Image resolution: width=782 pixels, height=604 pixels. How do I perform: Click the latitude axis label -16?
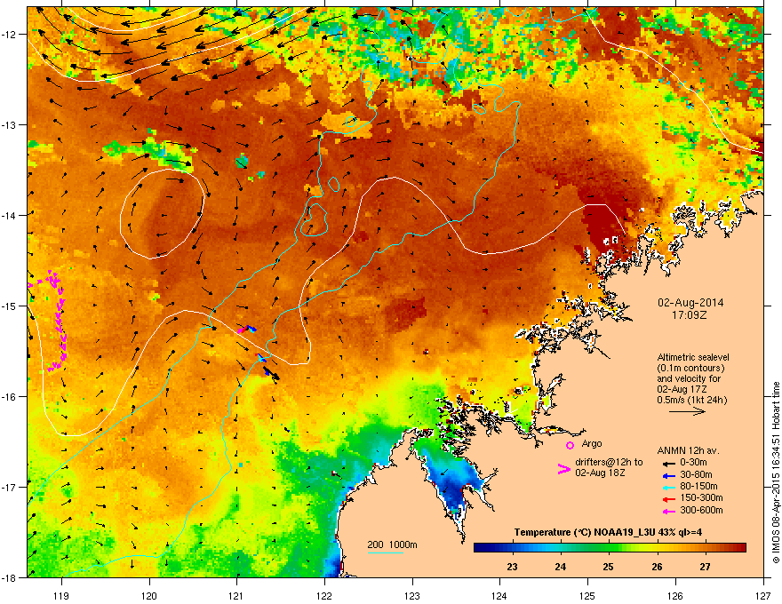(10, 397)
